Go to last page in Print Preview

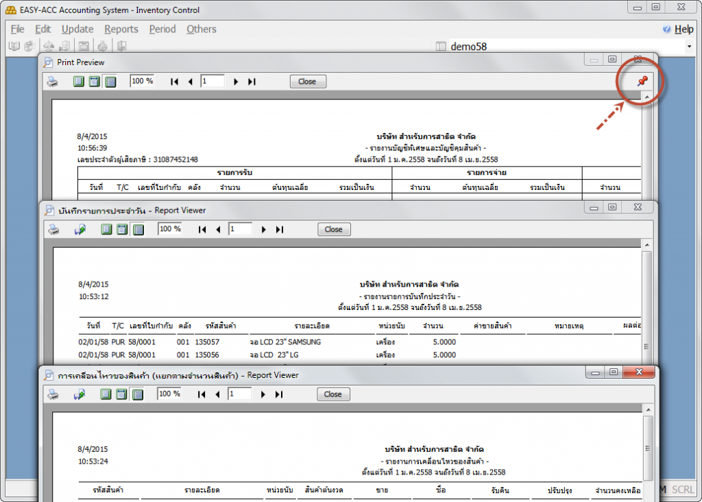(252, 82)
